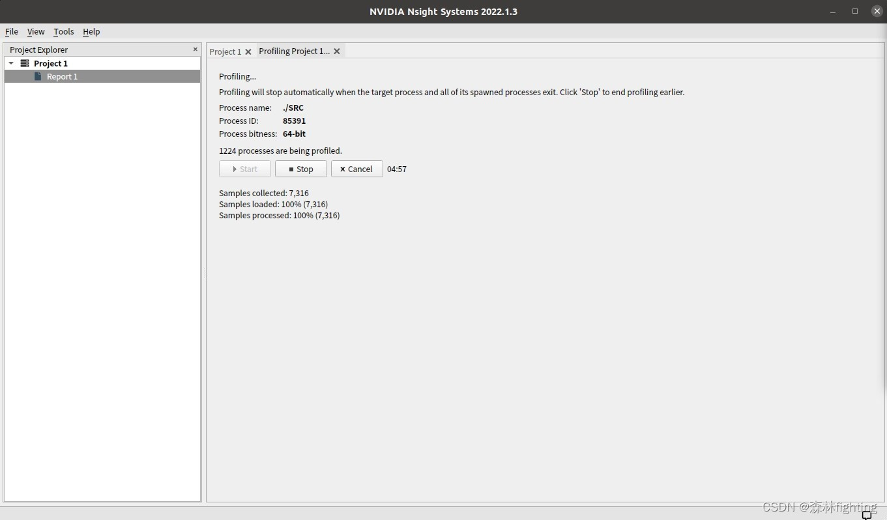Close the Project 1 tab
The image size is (887, 520).
tap(248, 51)
